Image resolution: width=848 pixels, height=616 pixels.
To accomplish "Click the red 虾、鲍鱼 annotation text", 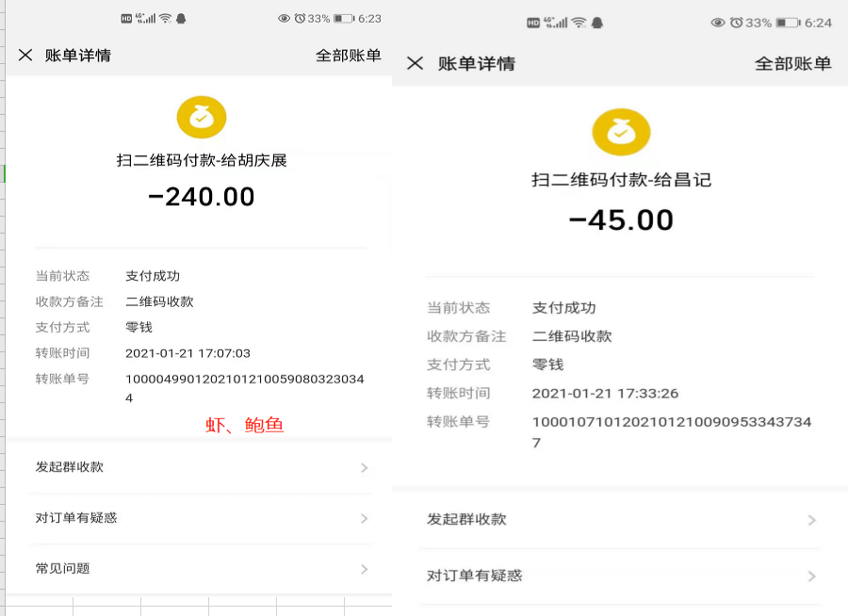I will (244, 426).
